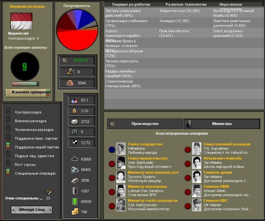265x221 pixels.
Task: Click the red ideology circle beside Amir Sjarifuddin
Action: pos(112,164)
